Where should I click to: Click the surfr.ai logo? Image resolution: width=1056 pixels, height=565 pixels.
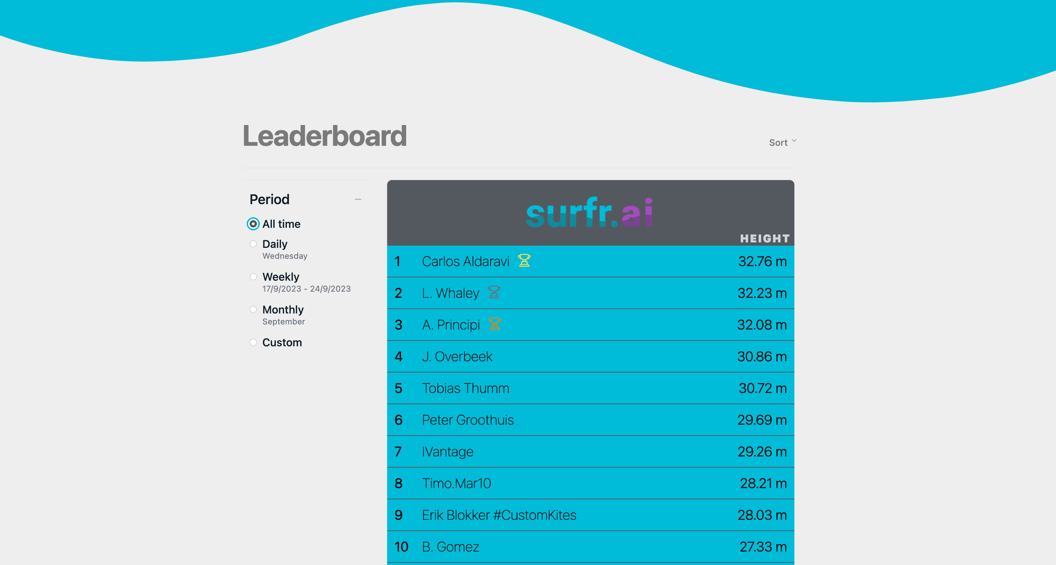click(590, 213)
